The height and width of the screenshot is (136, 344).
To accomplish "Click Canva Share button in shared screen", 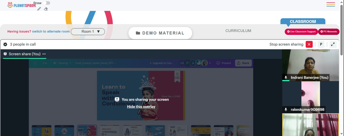I will click(243, 63).
